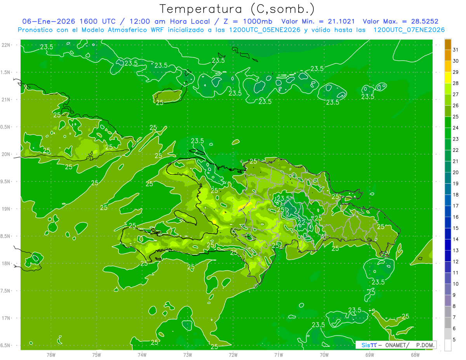466x360 pixels.
Task: Click the 22N latitude axis label
Action: 6,45
